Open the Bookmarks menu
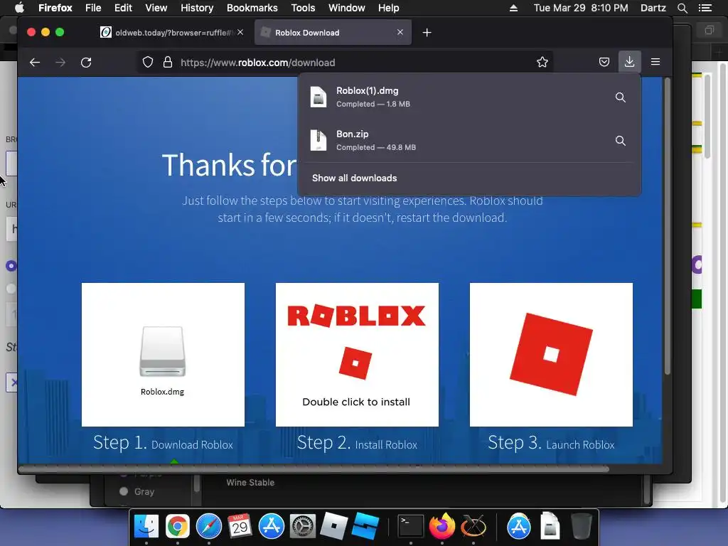 tap(252, 8)
